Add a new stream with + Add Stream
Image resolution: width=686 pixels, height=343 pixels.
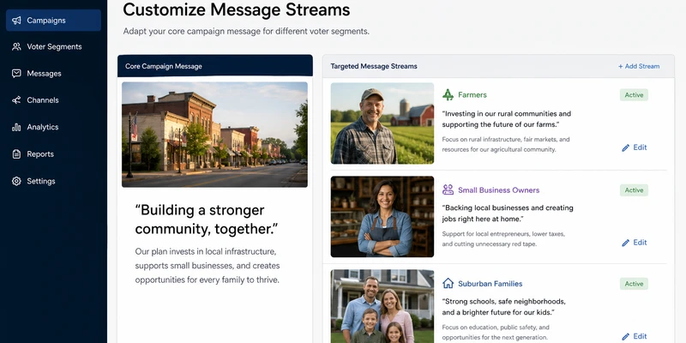pyautogui.click(x=639, y=67)
